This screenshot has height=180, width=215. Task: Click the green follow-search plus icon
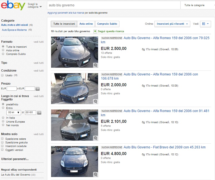[95, 31]
